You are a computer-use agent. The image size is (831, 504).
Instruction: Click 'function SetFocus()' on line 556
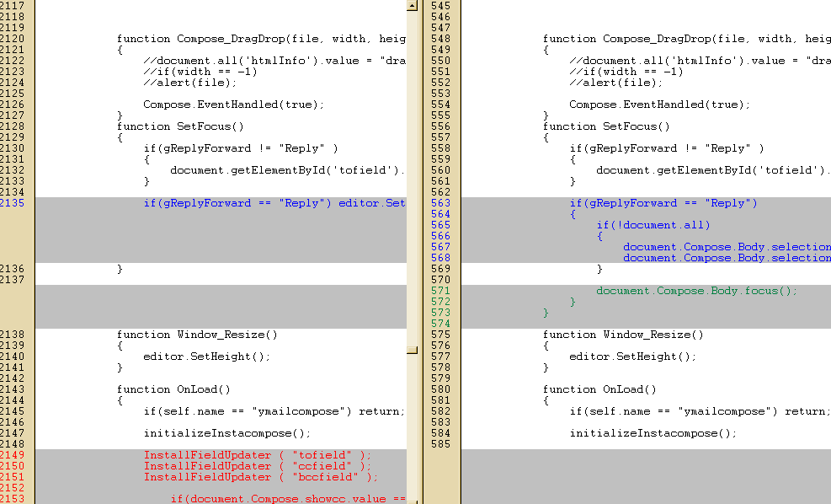click(x=606, y=126)
